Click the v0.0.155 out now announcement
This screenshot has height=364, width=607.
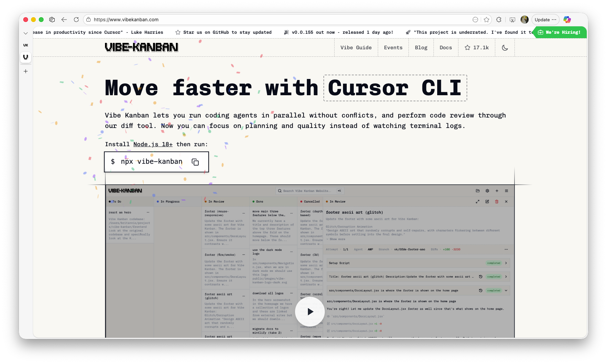click(338, 32)
